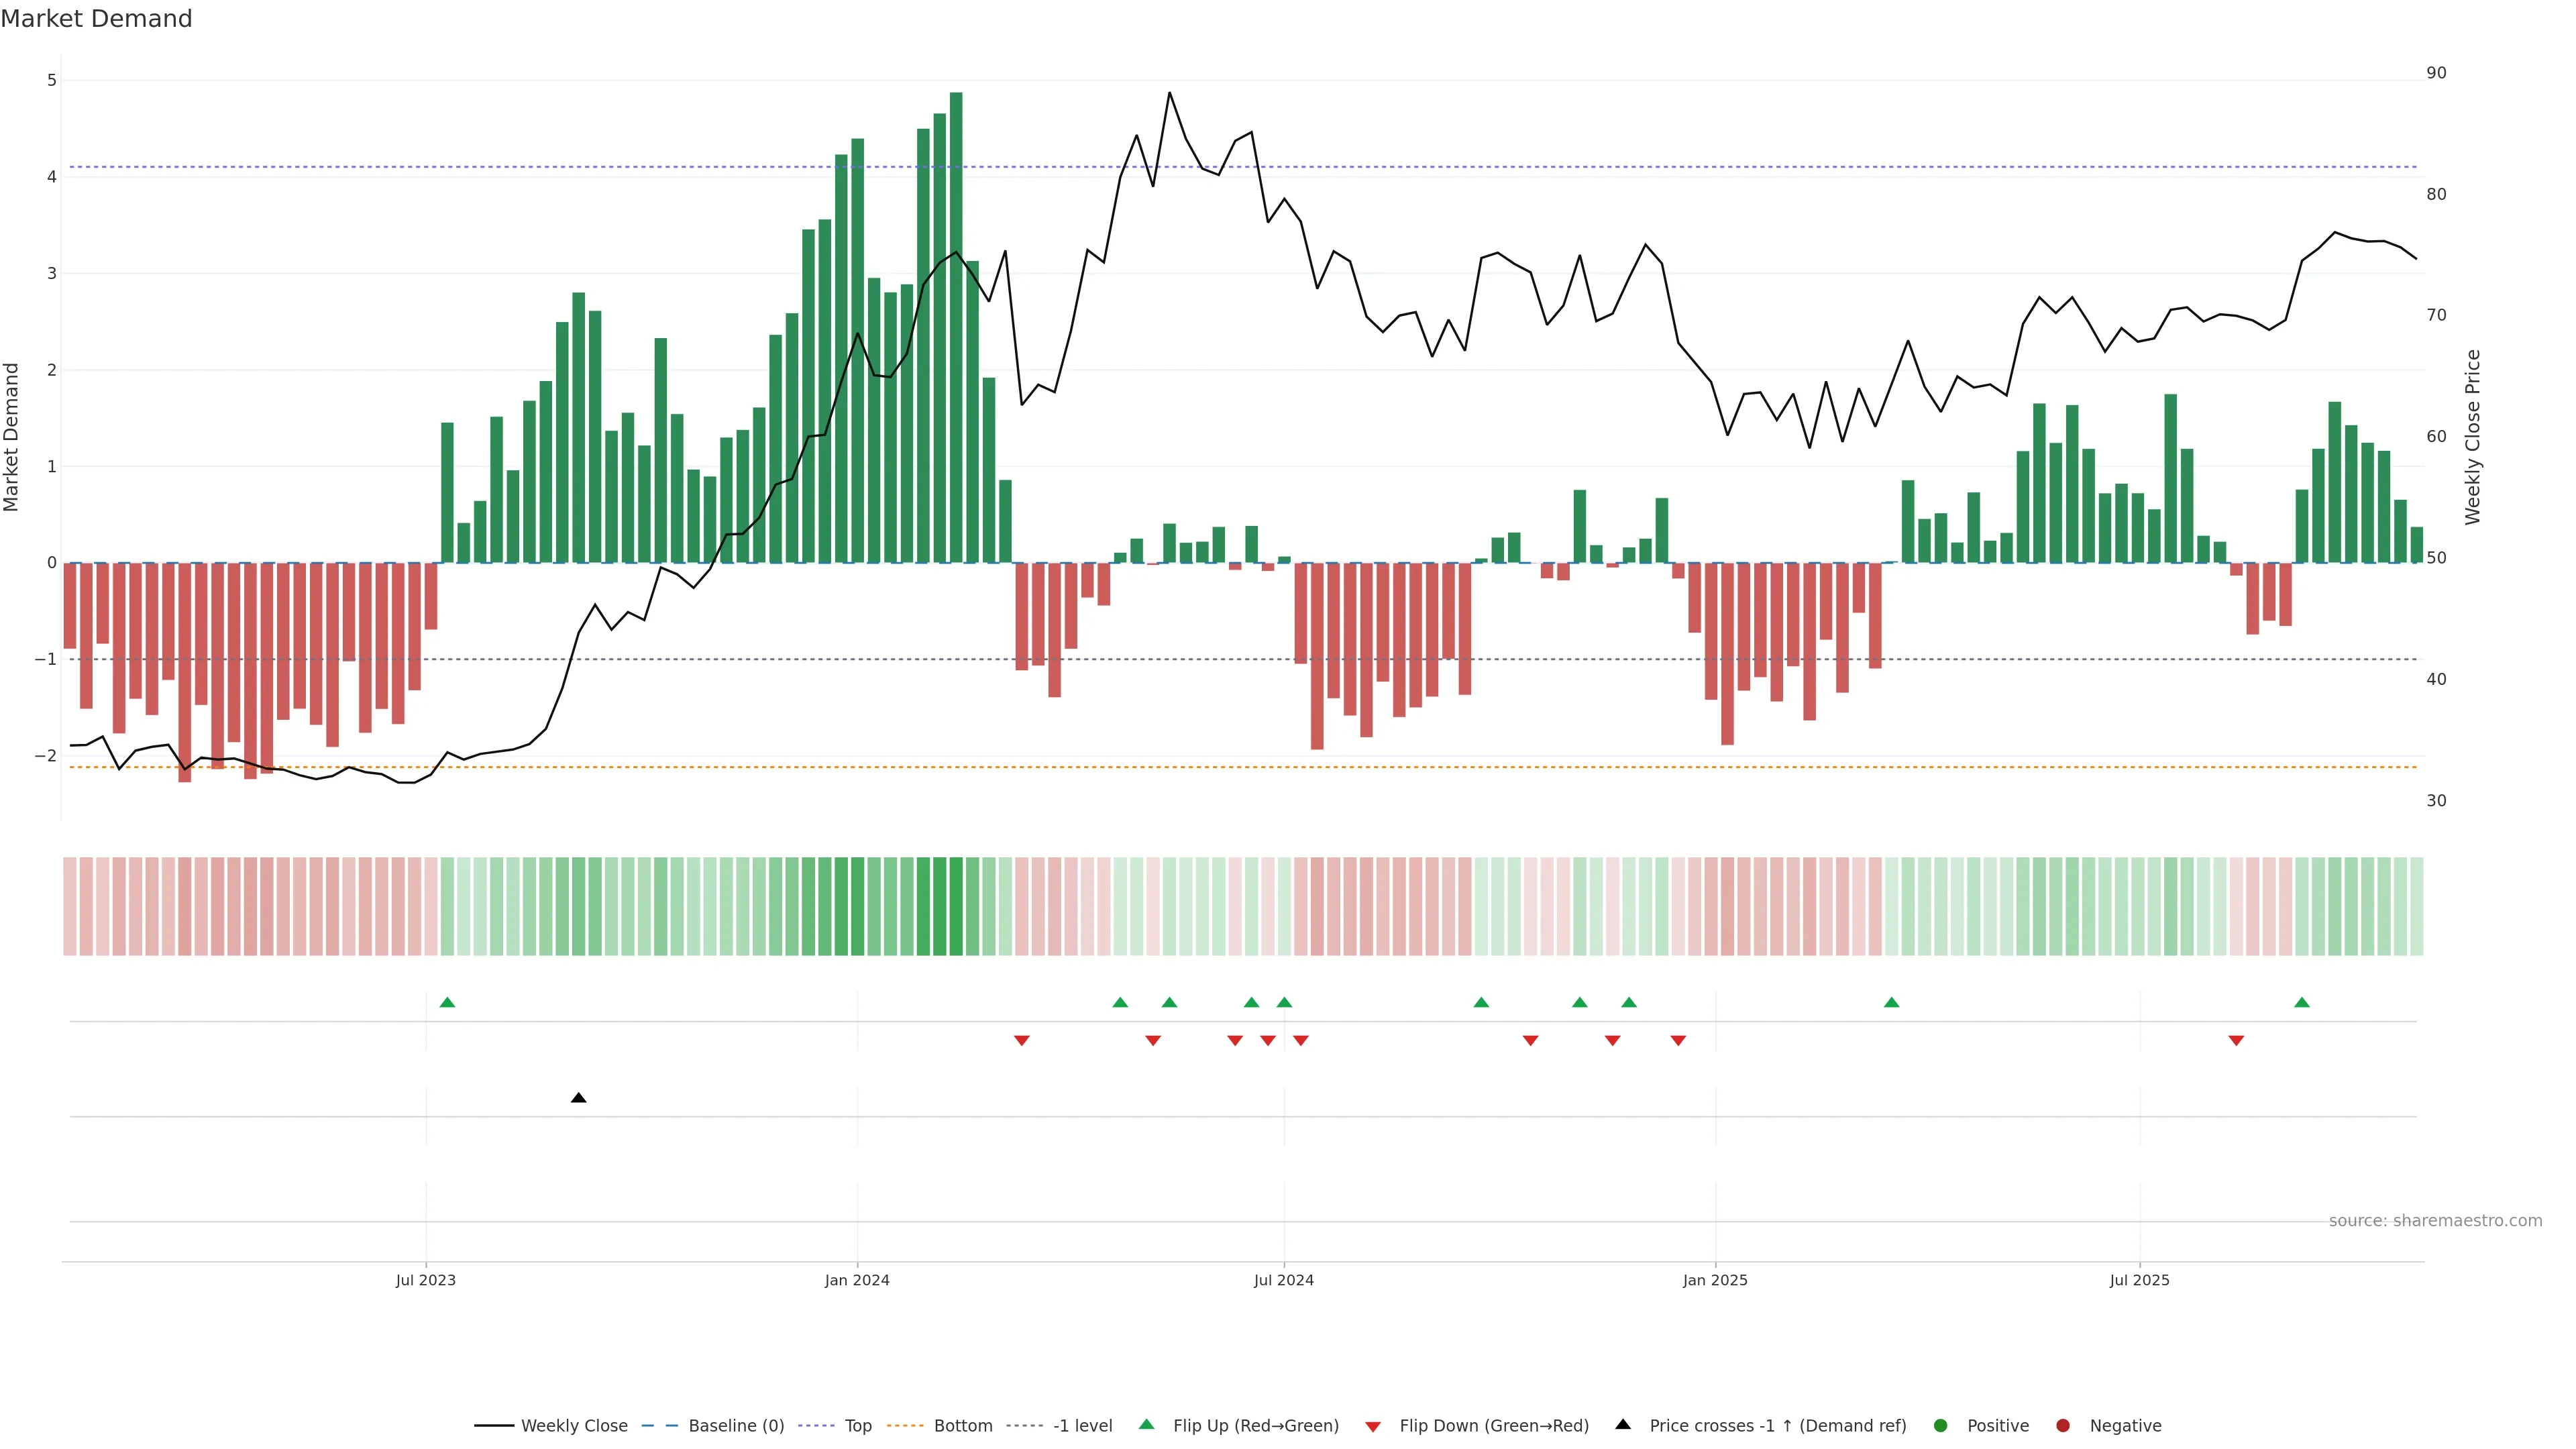This screenshot has height=1449, width=2576.
Task: Click the Jul 2025 x-axis label
Action: pyautogui.click(x=2140, y=1281)
